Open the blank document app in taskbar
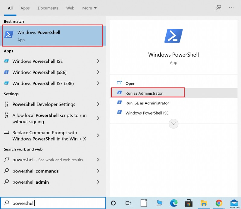241x209 pixels. tap(144, 203)
